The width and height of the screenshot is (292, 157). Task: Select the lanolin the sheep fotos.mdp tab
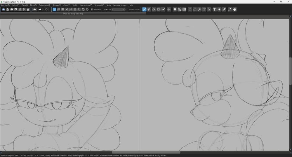[x=73, y=14]
